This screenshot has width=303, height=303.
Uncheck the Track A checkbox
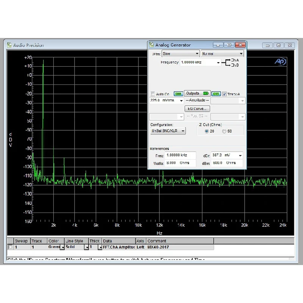click(224, 94)
